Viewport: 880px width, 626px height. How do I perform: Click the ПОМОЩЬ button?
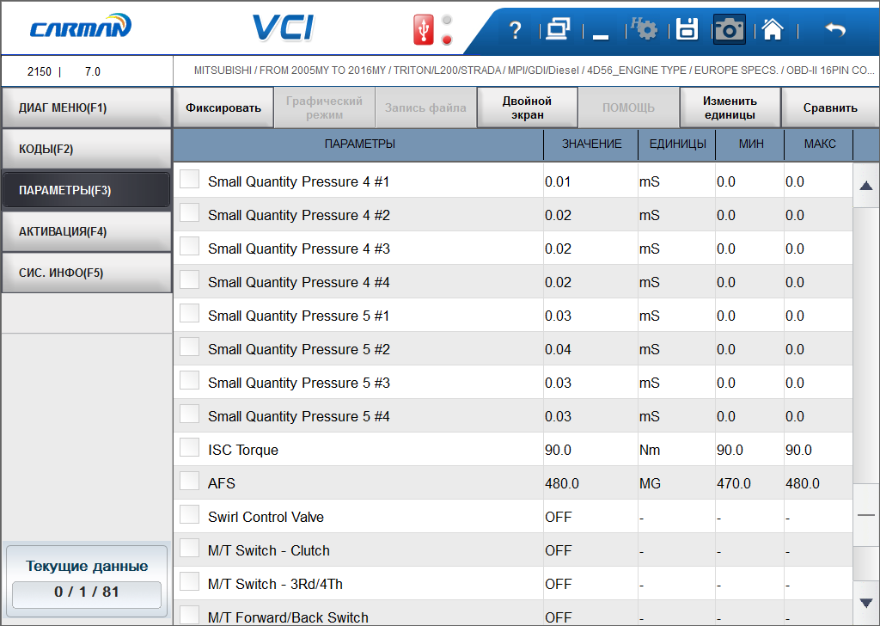point(628,107)
